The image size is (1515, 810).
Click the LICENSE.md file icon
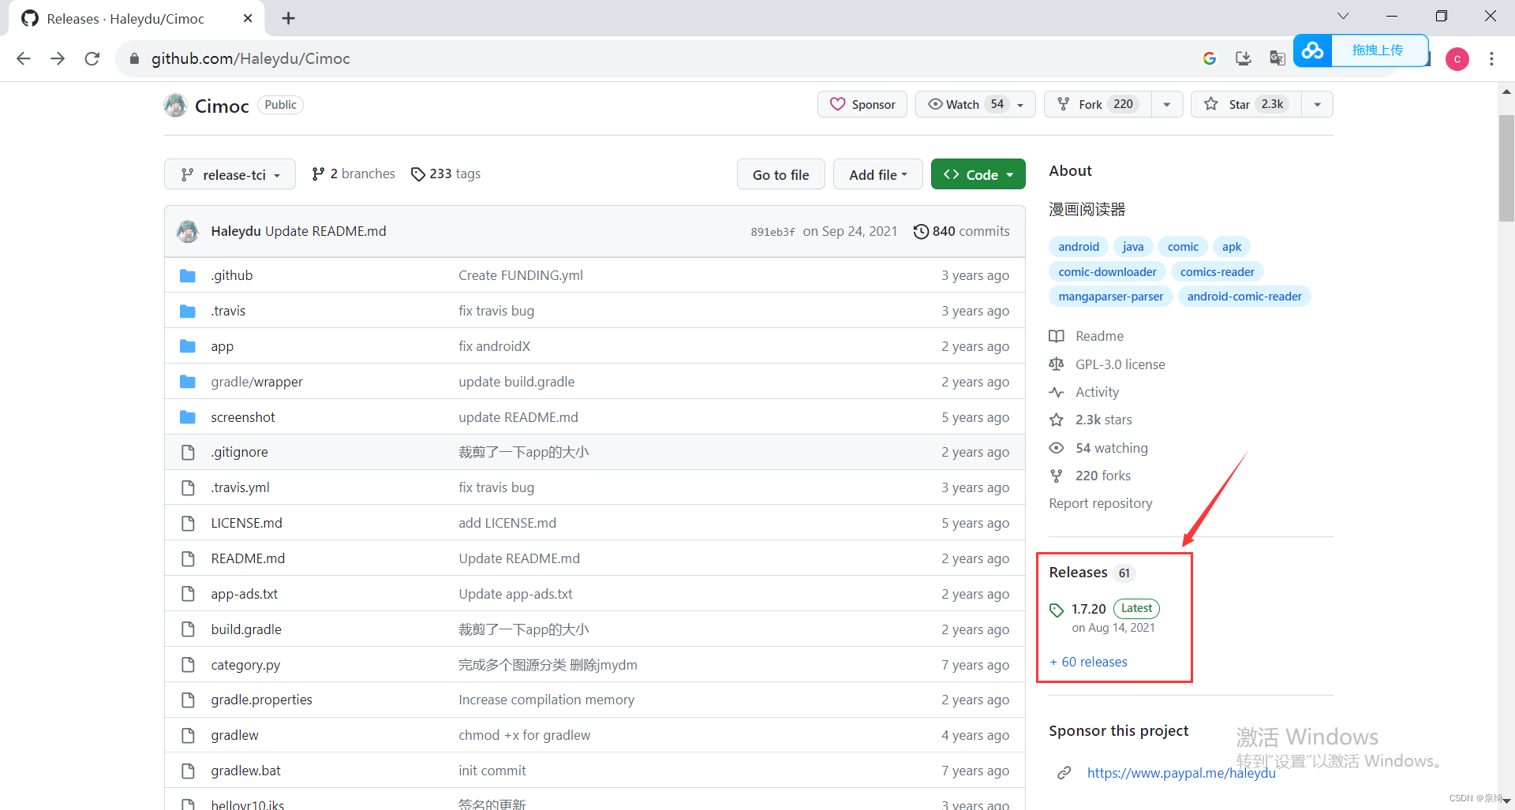(x=188, y=523)
